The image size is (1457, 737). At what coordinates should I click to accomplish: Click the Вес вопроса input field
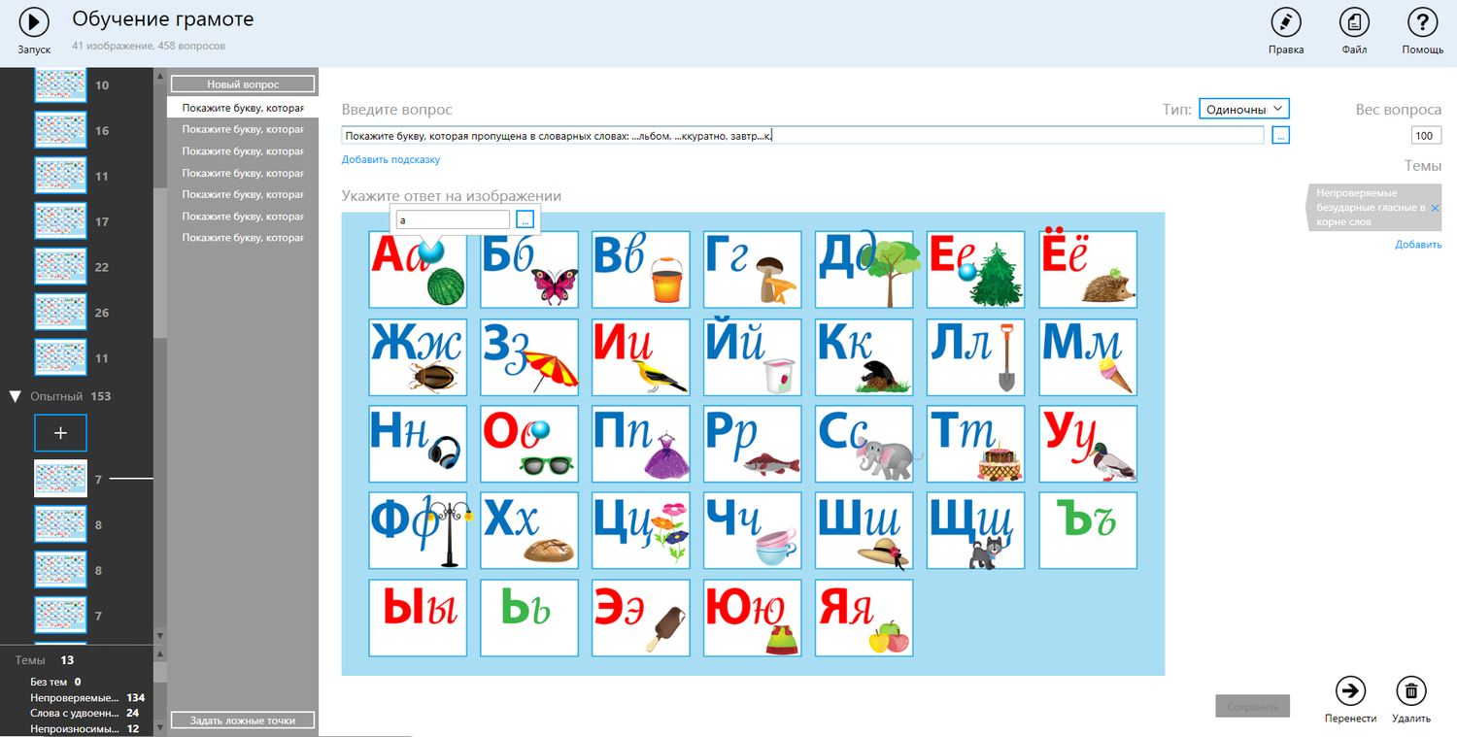click(x=1426, y=136)
